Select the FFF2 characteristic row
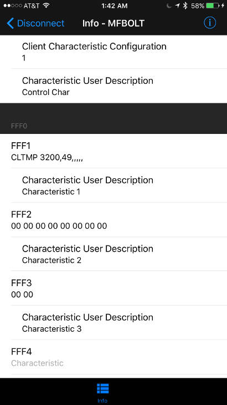Viewport: 227px width, 405px height. tap(114, 220)
